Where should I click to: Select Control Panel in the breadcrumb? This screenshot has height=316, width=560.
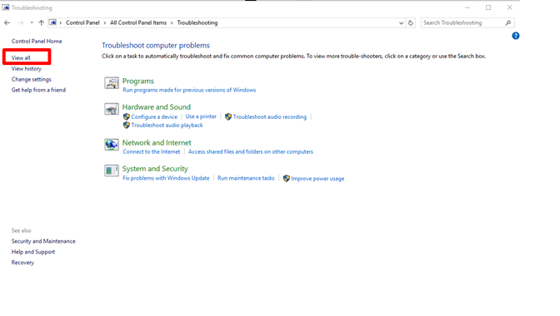[82, 22]
